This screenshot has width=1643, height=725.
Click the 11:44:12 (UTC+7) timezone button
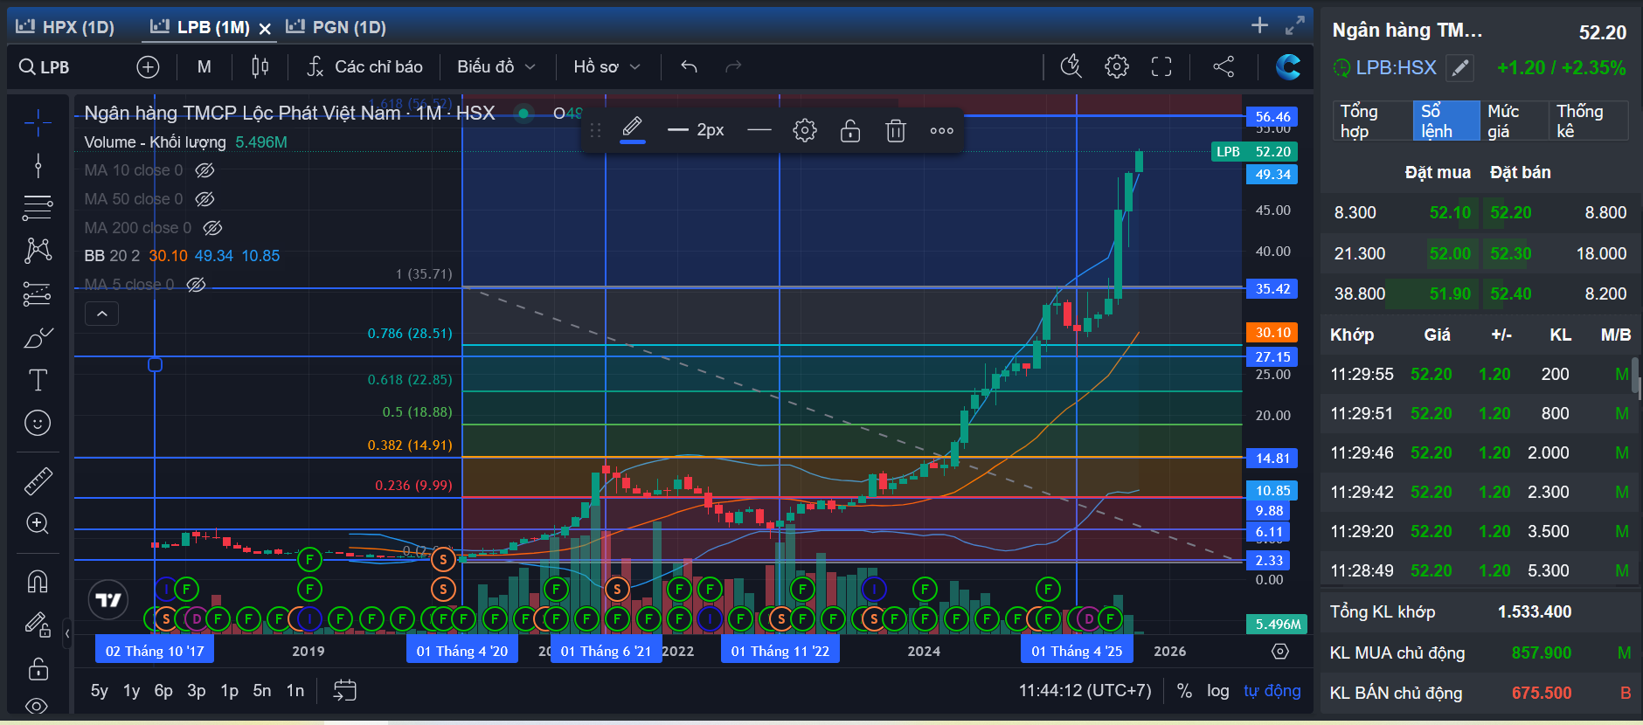pos(1085,691)
